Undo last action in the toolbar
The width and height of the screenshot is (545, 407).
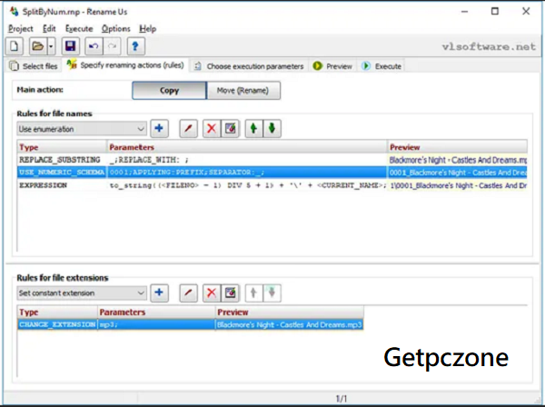(94, 46)
